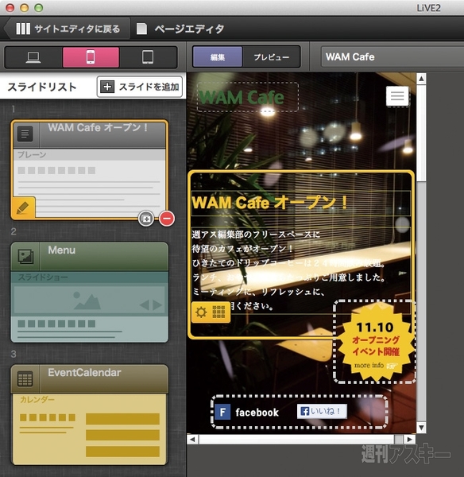Click the WAM Cafe page title field

(392, 57)
